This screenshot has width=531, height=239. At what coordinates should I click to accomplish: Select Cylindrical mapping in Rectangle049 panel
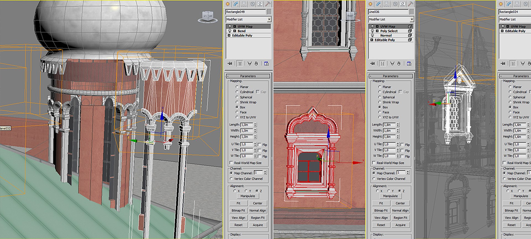(x=237, y=92)
